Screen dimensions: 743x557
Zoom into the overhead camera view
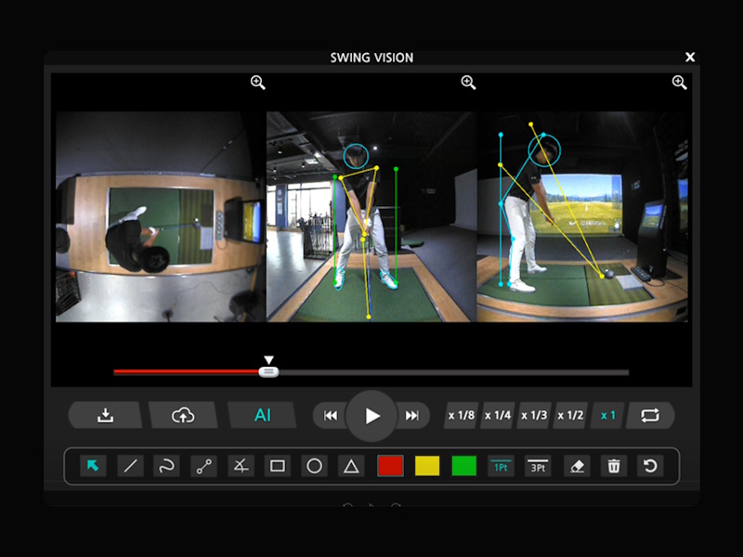click(x=258, y=83)
